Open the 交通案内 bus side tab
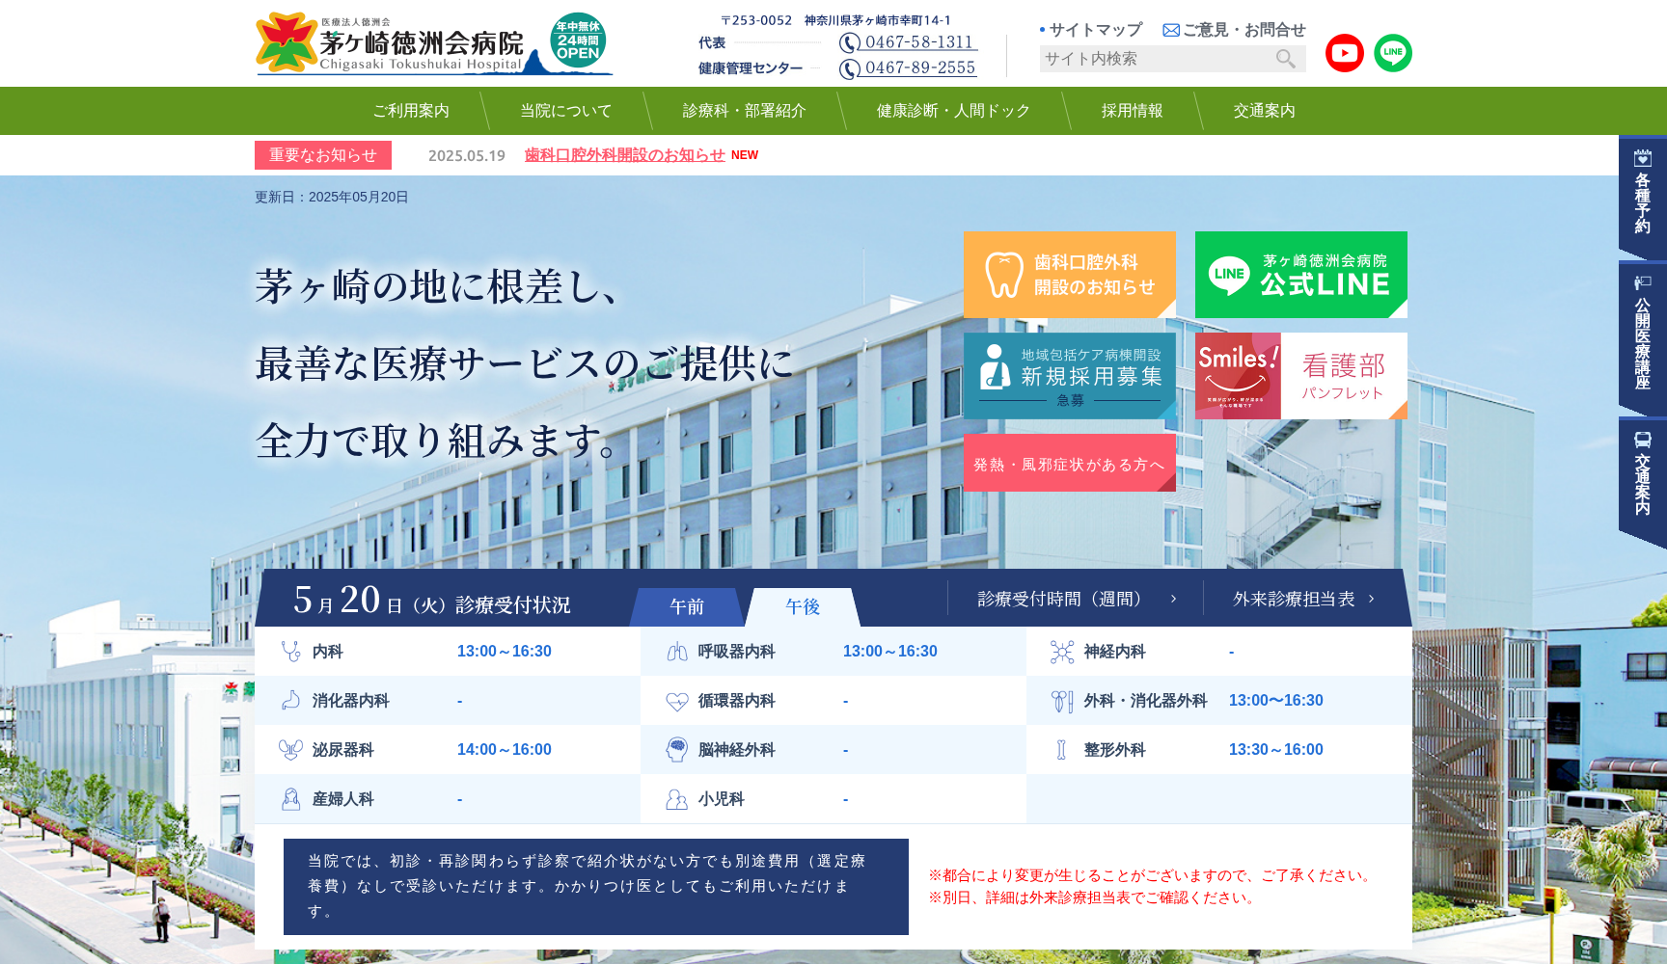 tap(1642, 477)
